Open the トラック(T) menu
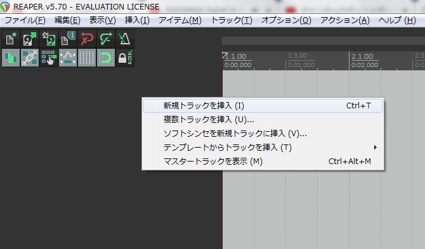Viewport: 425px width, 249px height. pos(232,20)
